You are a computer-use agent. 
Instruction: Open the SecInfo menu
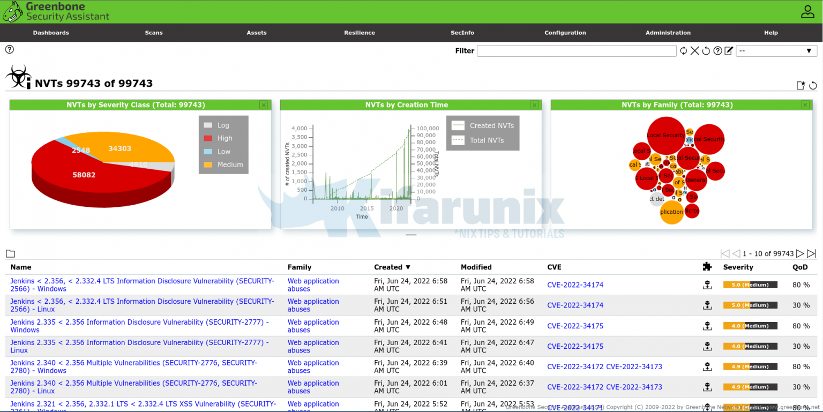click(x=462, y=33)
